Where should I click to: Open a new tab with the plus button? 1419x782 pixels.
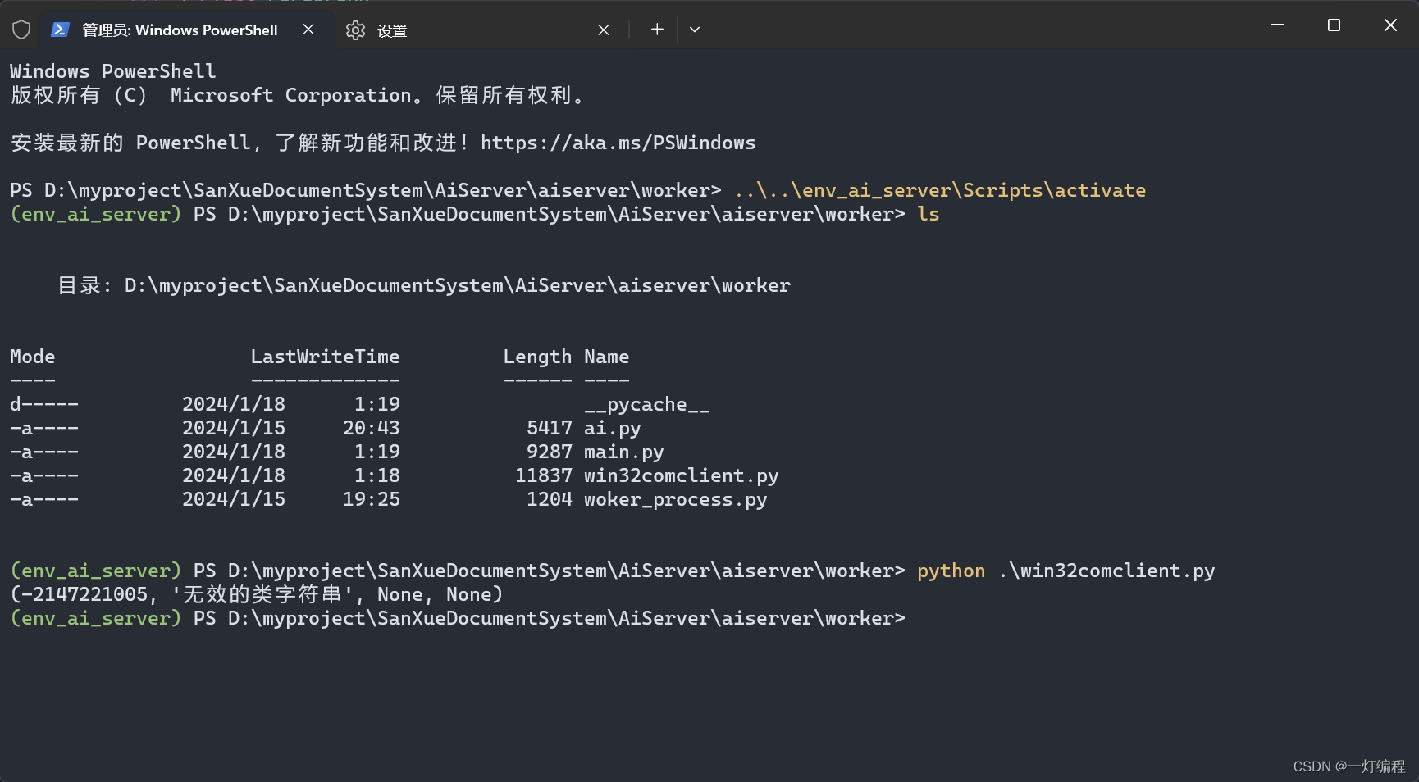click(657, 30)
